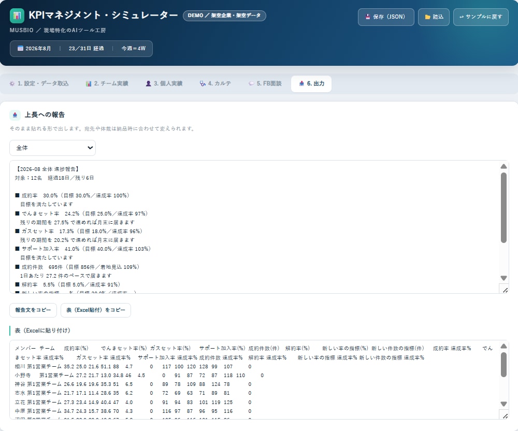Save data with 保存 (JSON) button
This screenshot has height=431, width=518.
(386, 17)
